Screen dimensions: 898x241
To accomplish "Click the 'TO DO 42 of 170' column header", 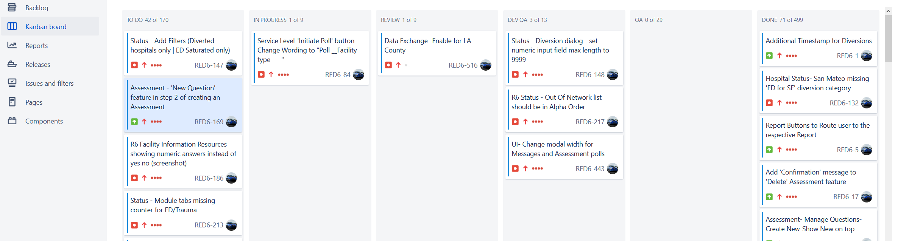I will (x=148, y=20).
